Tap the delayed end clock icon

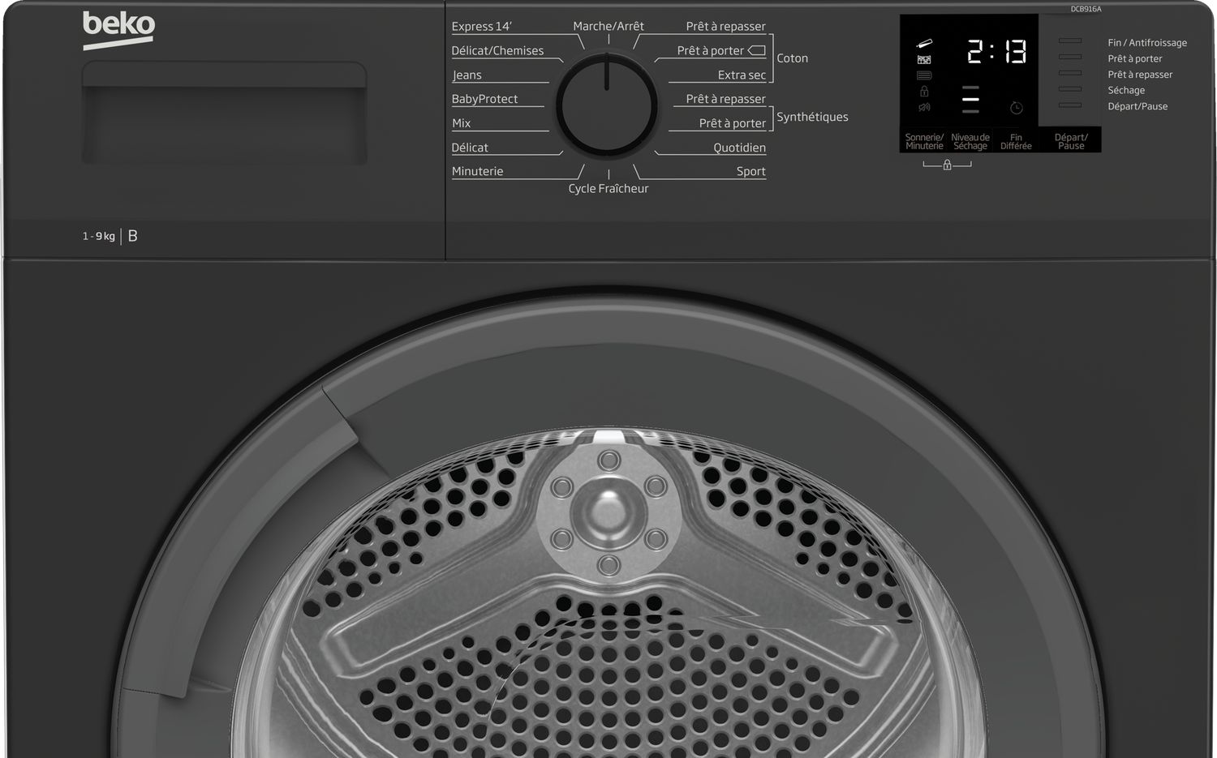(1016, 108)
